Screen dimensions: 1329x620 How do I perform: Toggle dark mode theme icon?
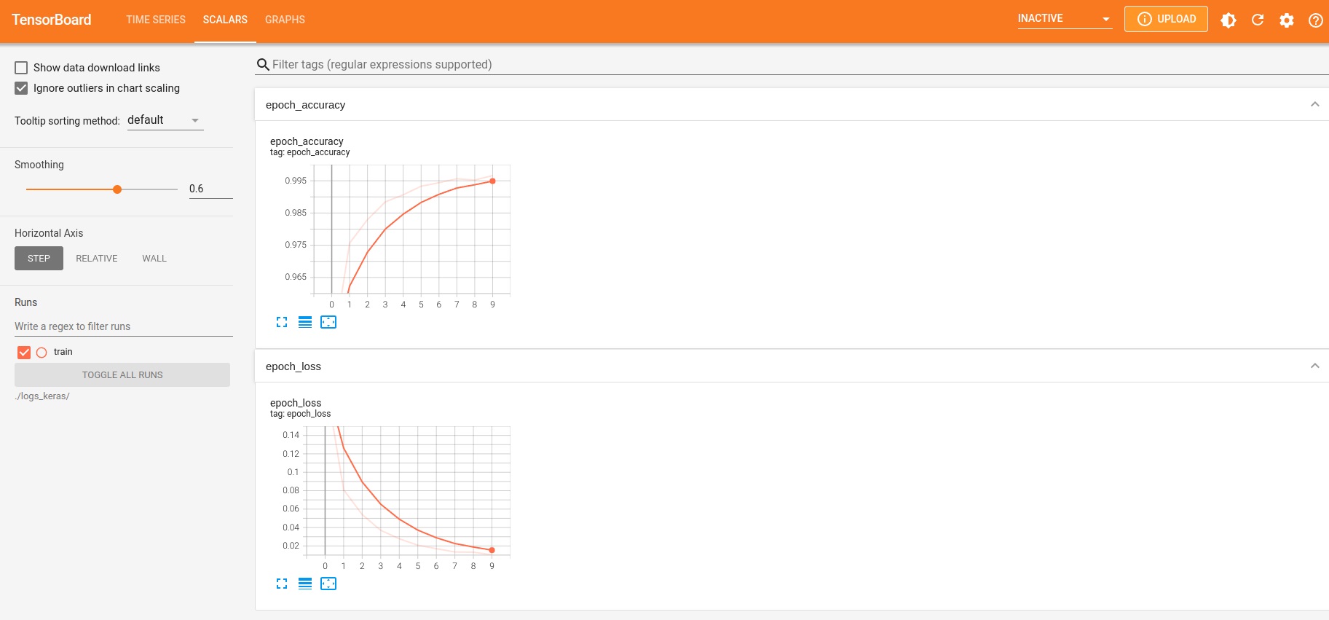pos(1229,20)
